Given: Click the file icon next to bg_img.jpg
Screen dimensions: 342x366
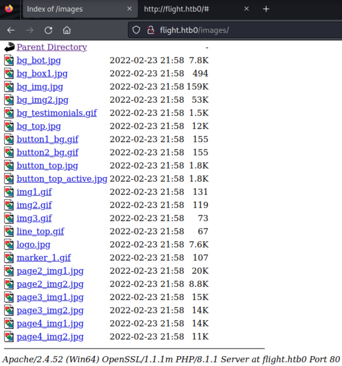Looking at the screenshot, I should click(x=9, y=86).
